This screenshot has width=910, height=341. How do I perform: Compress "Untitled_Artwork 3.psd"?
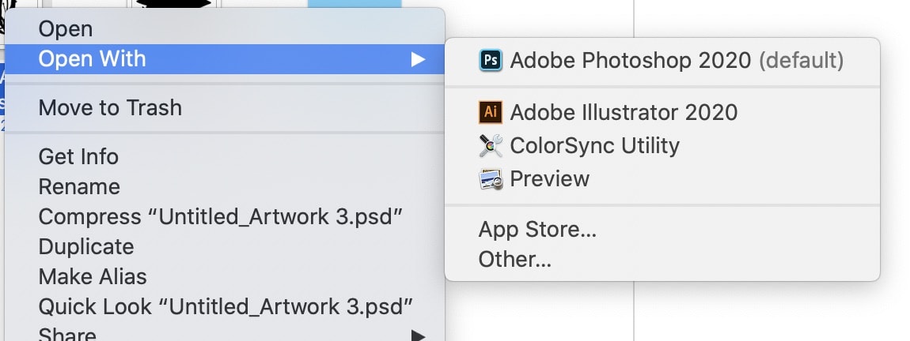point(225,216)
